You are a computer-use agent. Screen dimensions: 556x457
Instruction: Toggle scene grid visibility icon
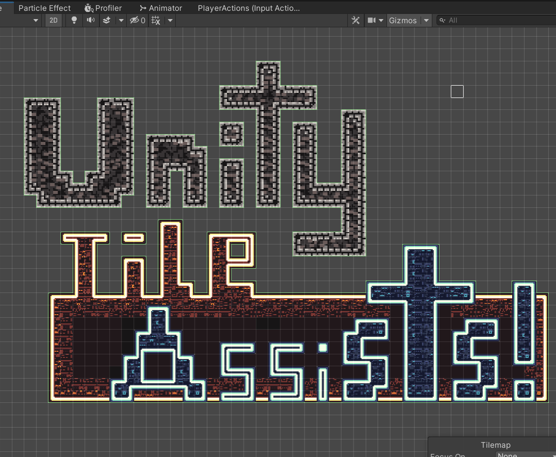coord(156,20)
